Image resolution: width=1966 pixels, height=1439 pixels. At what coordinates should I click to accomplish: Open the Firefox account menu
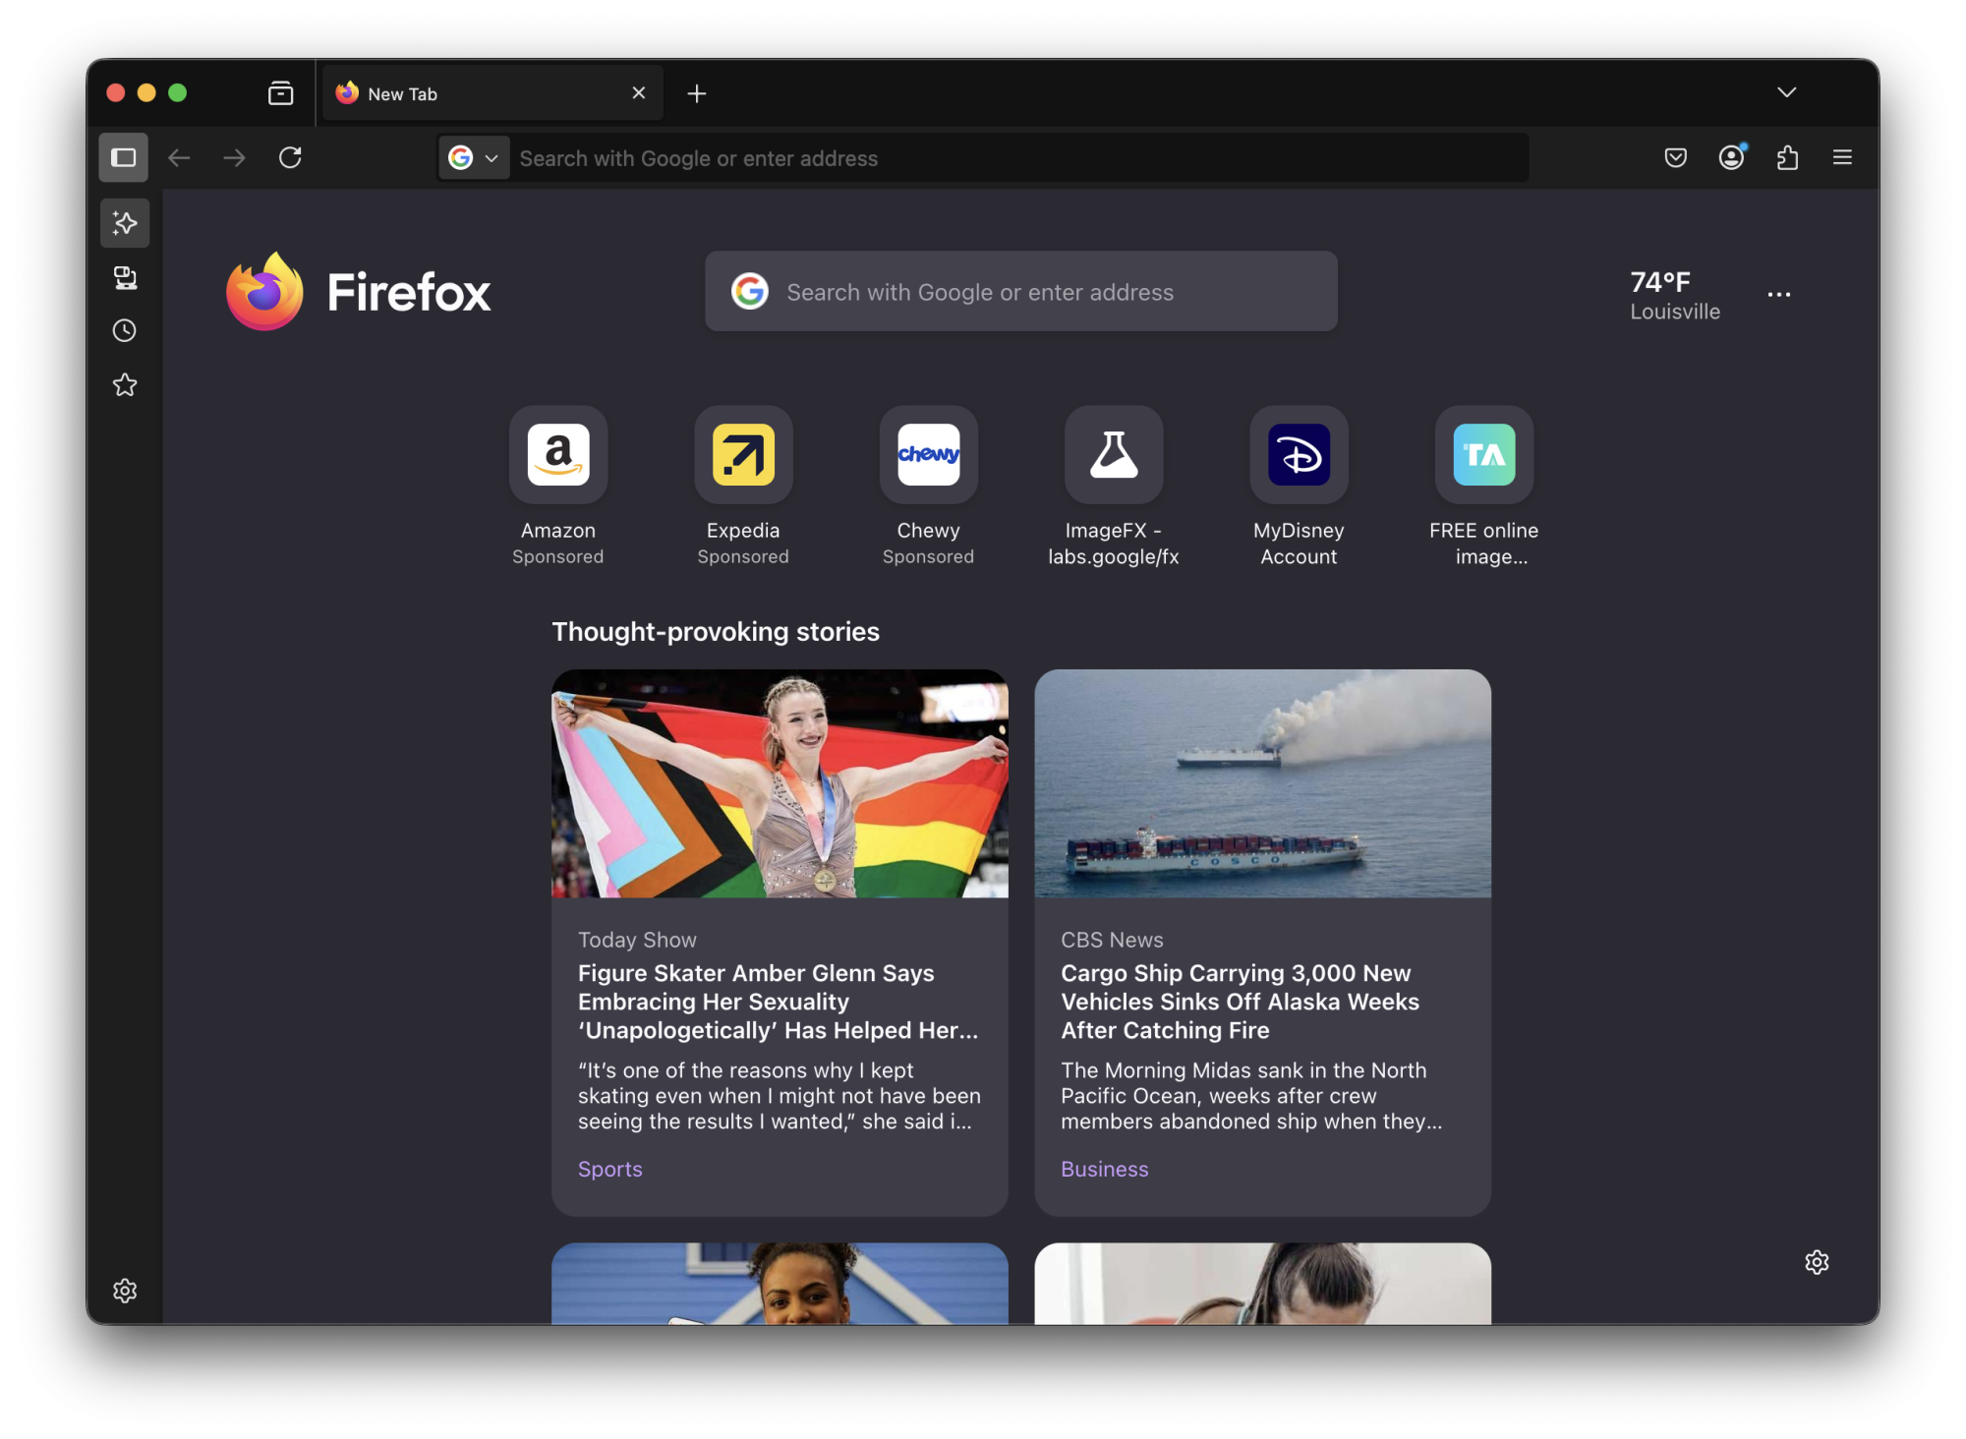(1732, 157)
